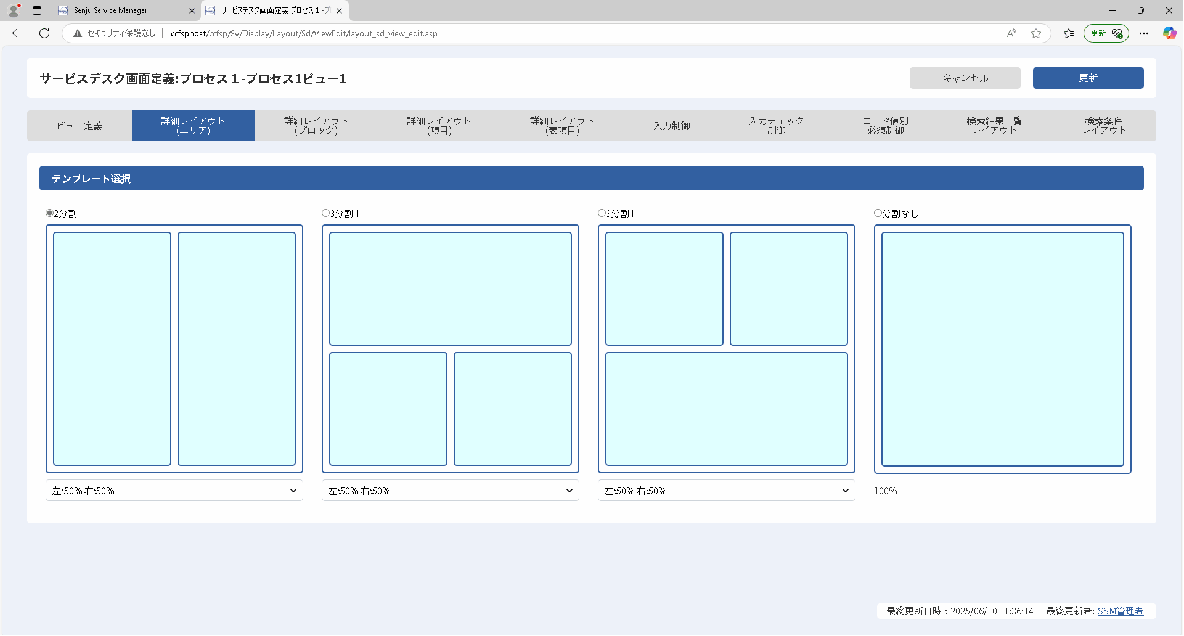Switch to 詳細レイアウト(ブロック) tab

pyautogui.click(x=316, y=126)
